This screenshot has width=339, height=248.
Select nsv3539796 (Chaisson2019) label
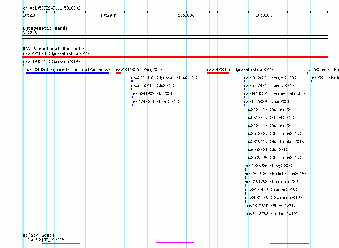[x=273, y=158]
